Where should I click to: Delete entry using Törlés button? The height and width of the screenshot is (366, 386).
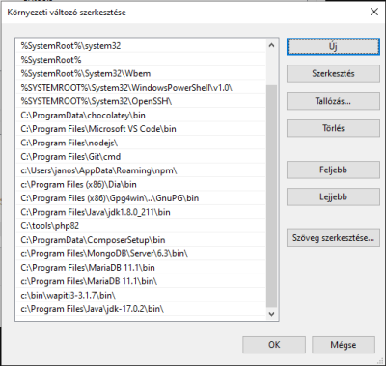pyautogui.click(x=333, y=128)
